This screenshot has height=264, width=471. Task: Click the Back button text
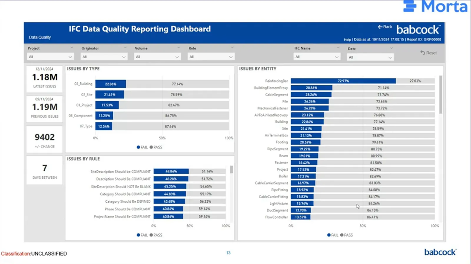pos(388,27)
